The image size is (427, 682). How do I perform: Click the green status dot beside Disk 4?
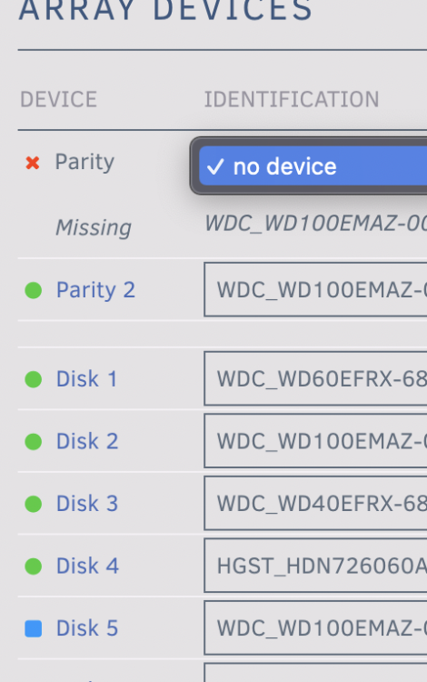point(34,567)
